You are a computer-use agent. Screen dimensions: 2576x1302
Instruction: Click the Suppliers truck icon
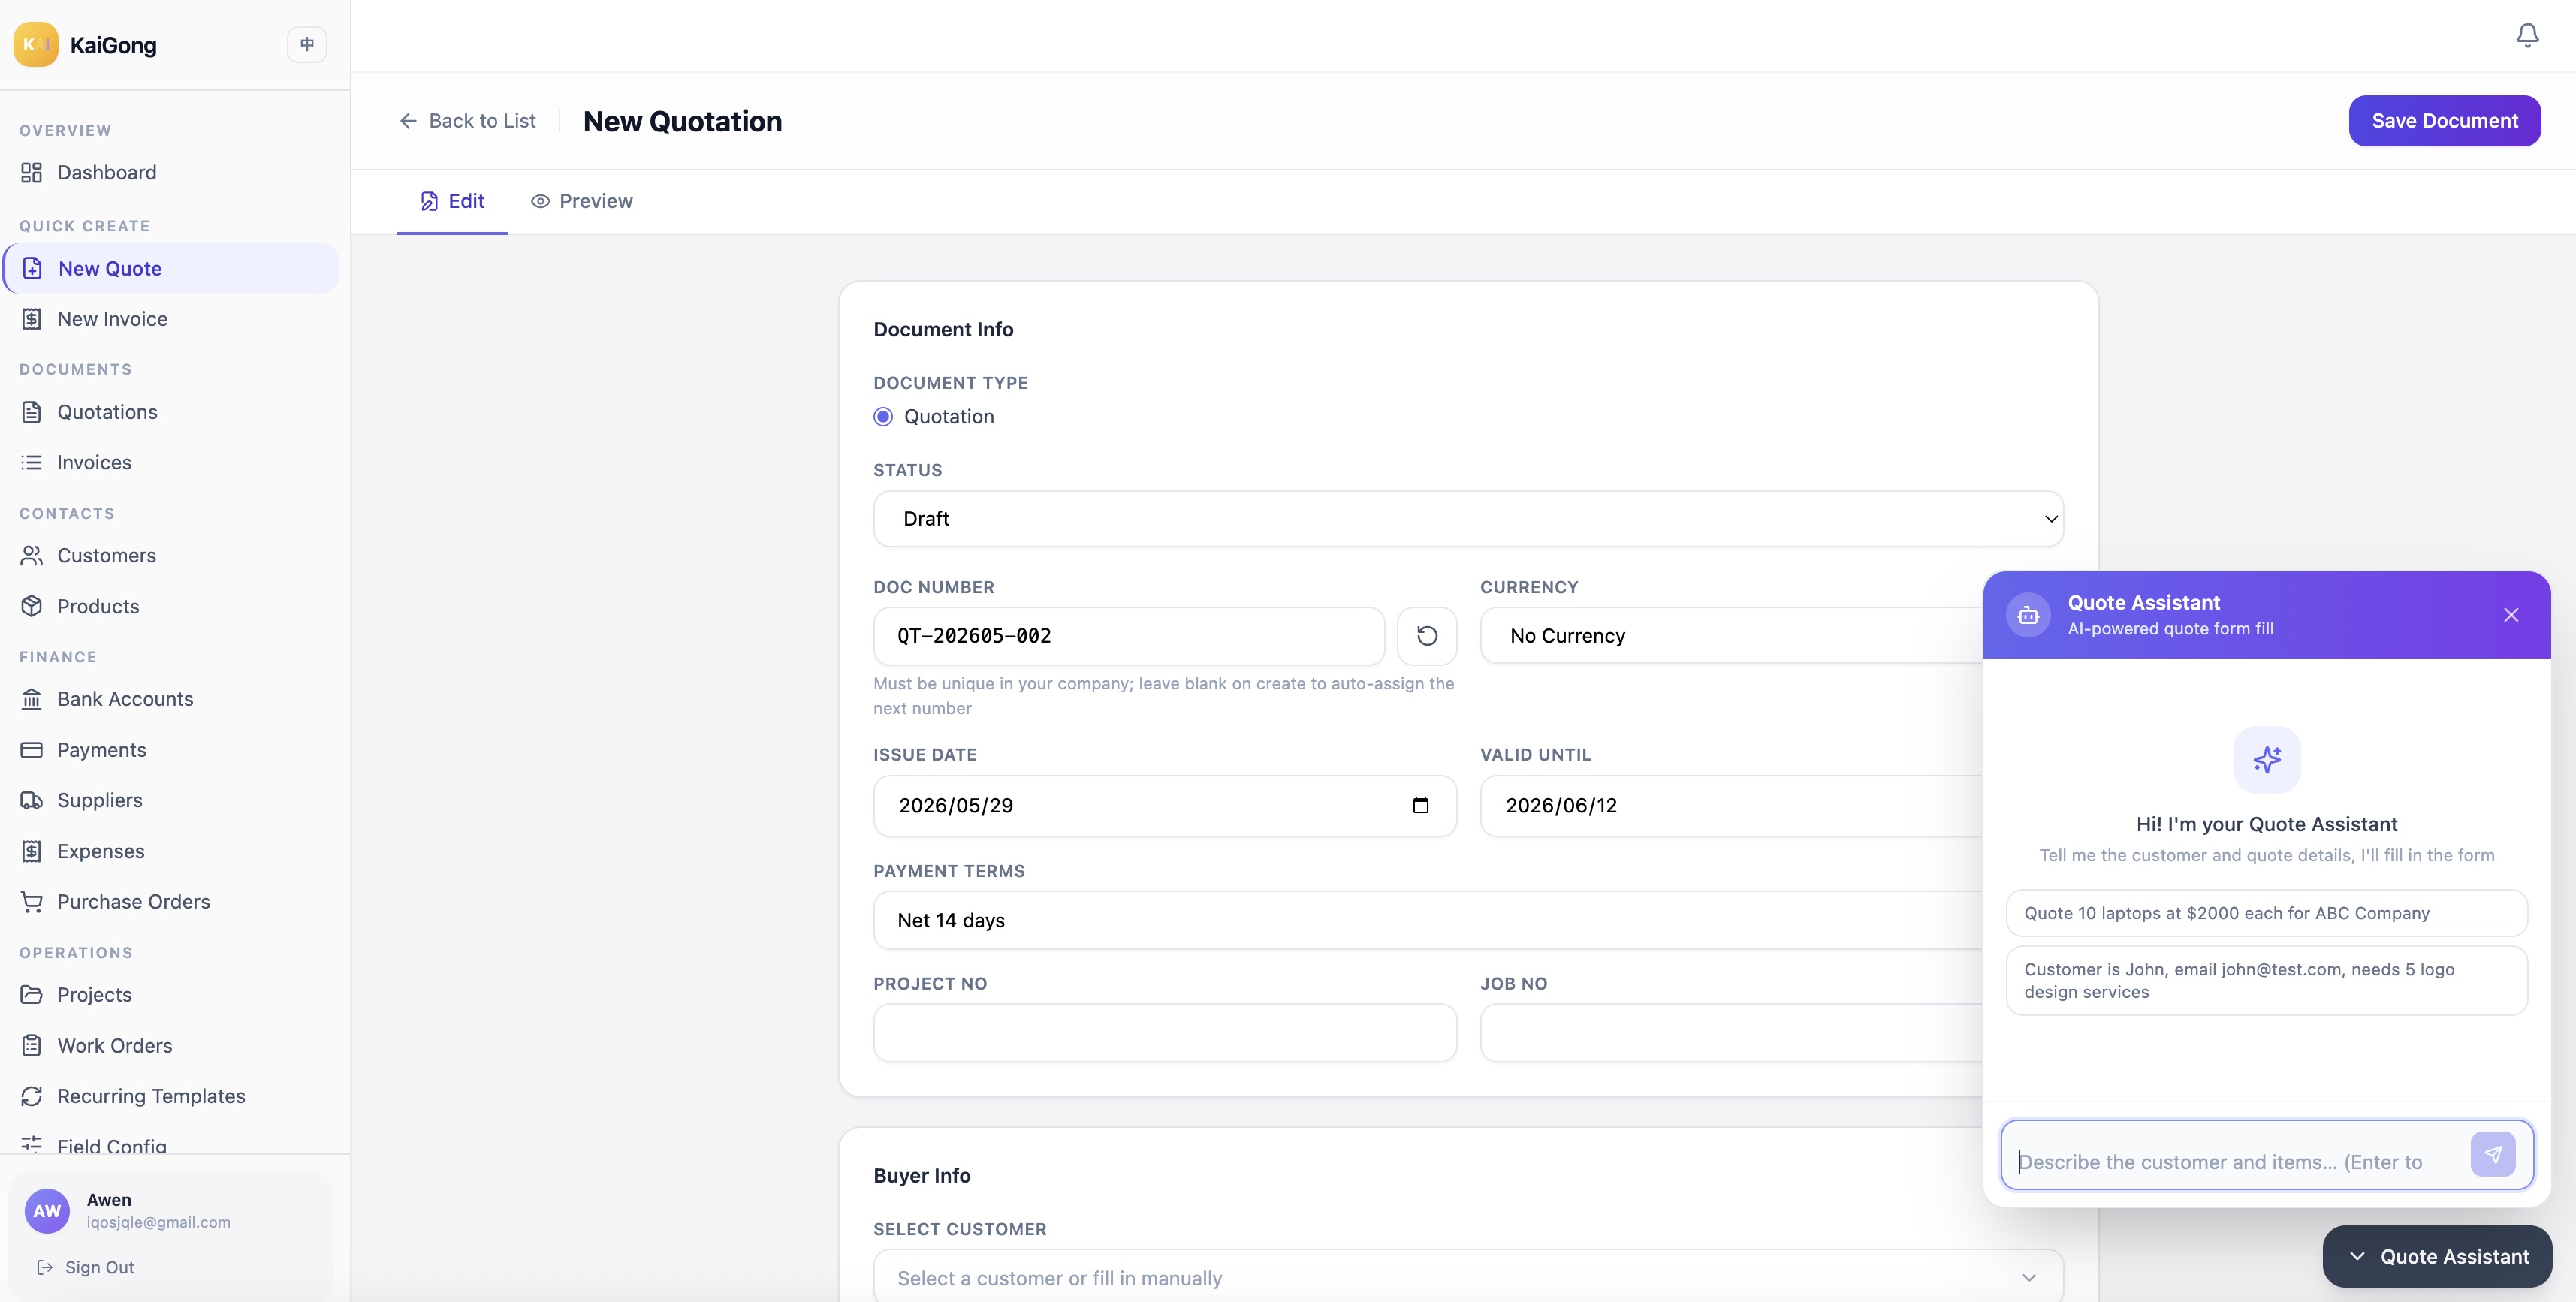click(32, 800)
